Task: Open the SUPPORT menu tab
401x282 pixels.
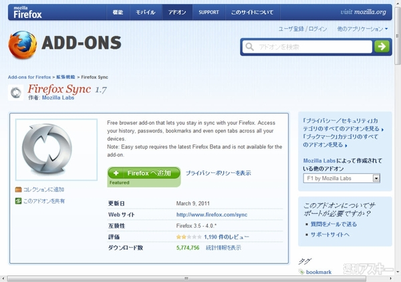Action: [209, 12]
